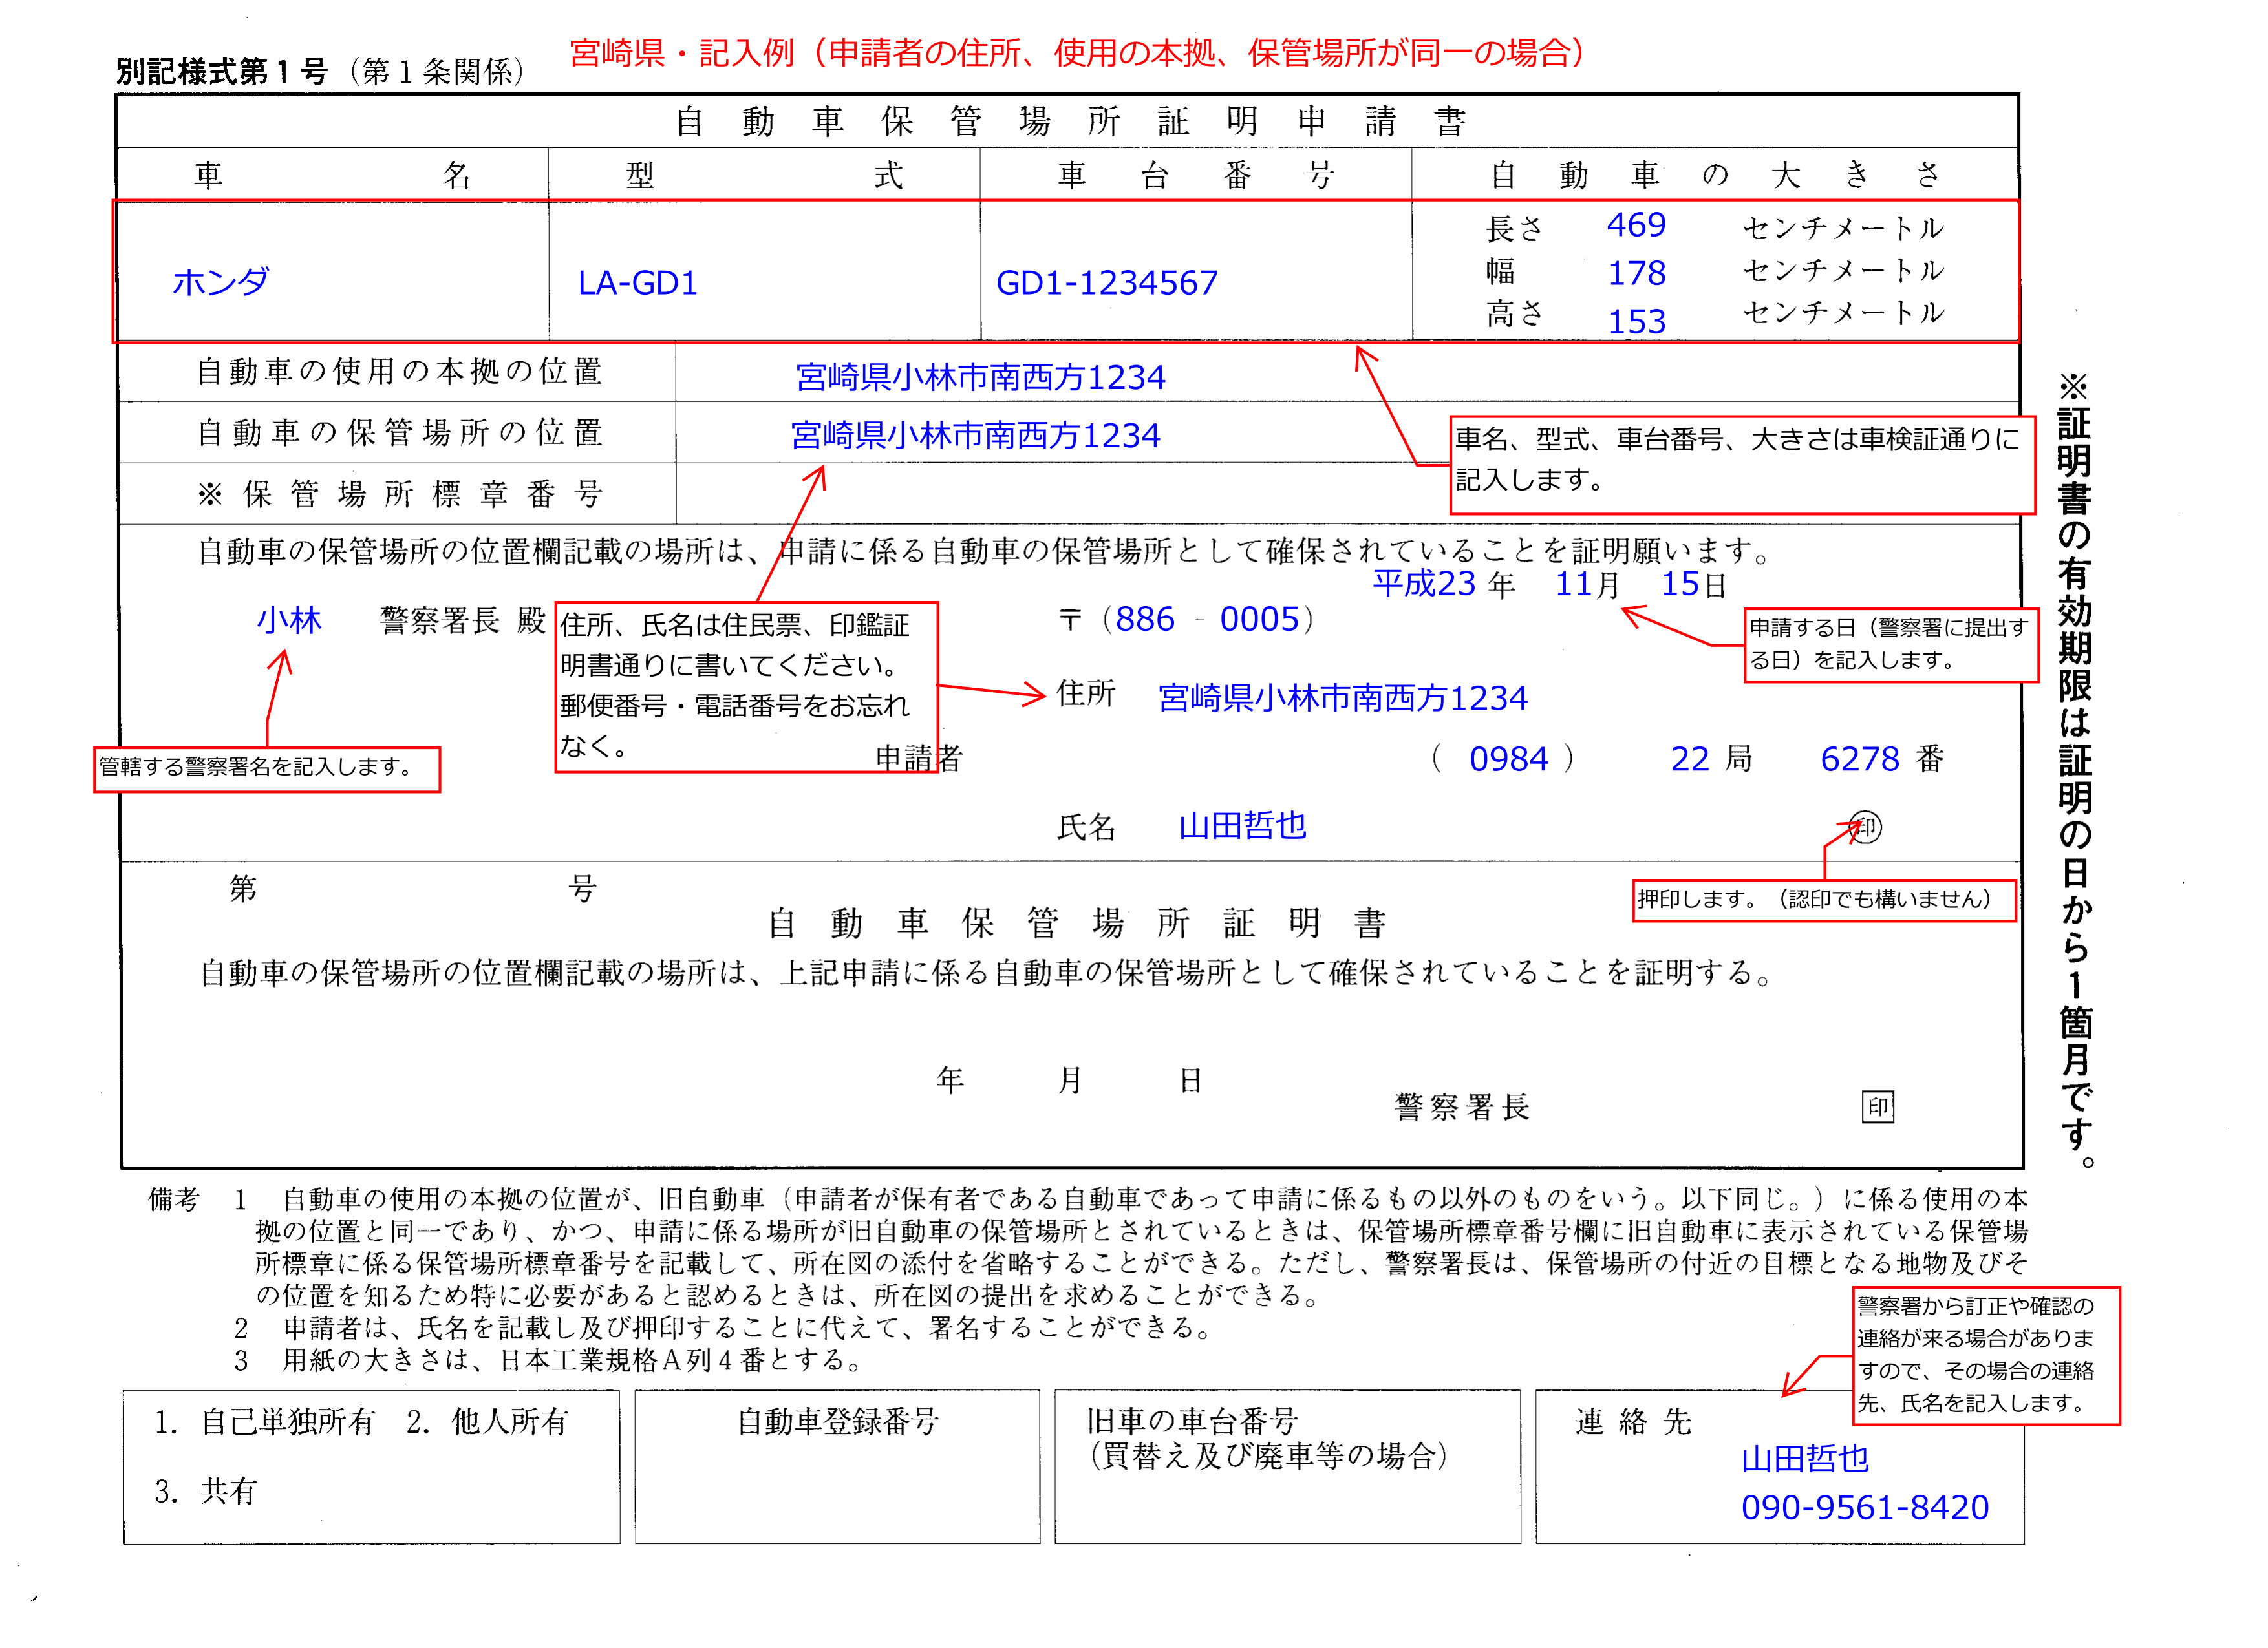Click the application month 11月
Viewport: 2268px width, 1648px height.
(x=1587, y=584)
